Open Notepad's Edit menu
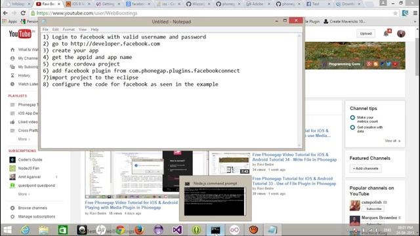 [55, 29]
